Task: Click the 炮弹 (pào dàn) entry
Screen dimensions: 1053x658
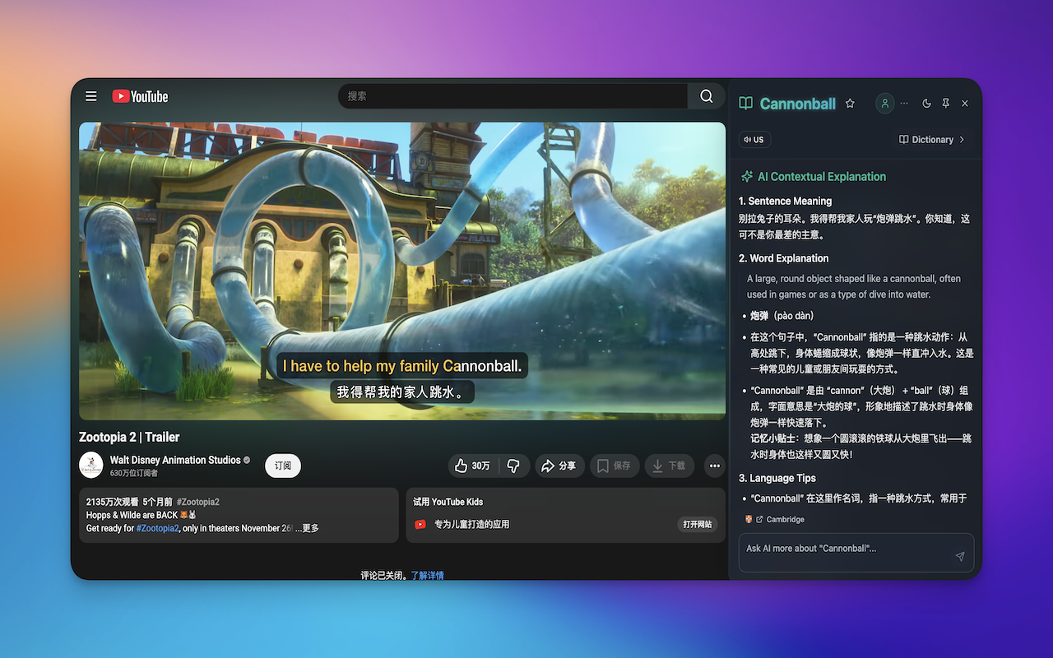Action: coord(782,316)
